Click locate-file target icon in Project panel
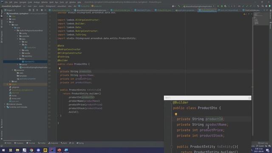The width and height of the screenshot is (272, 153). tap(30, 10)
